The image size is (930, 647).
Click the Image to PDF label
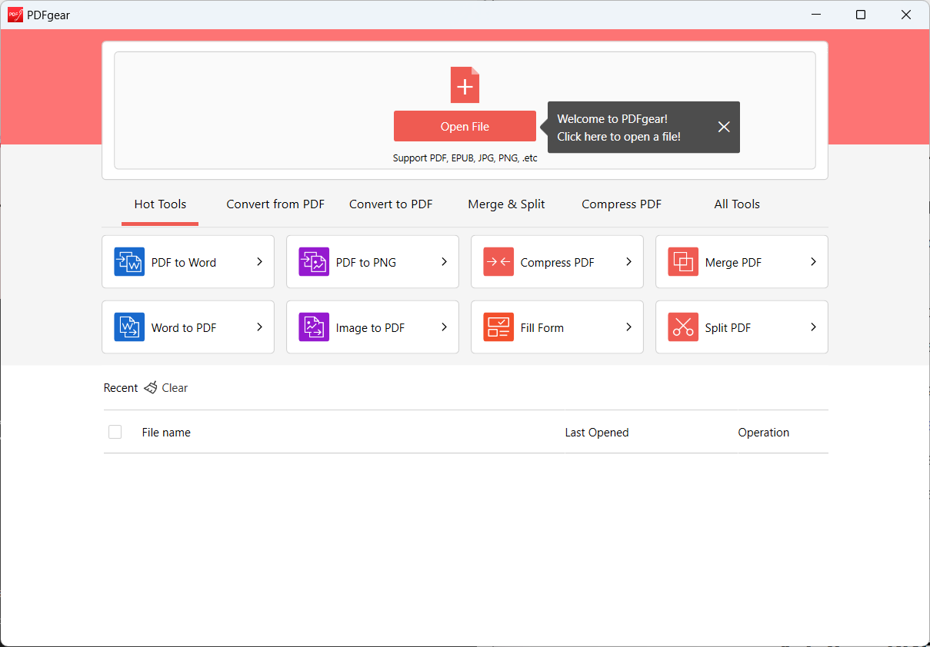pos(370,328)
